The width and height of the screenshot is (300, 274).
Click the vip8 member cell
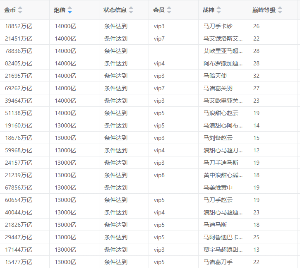coord(159,175)
